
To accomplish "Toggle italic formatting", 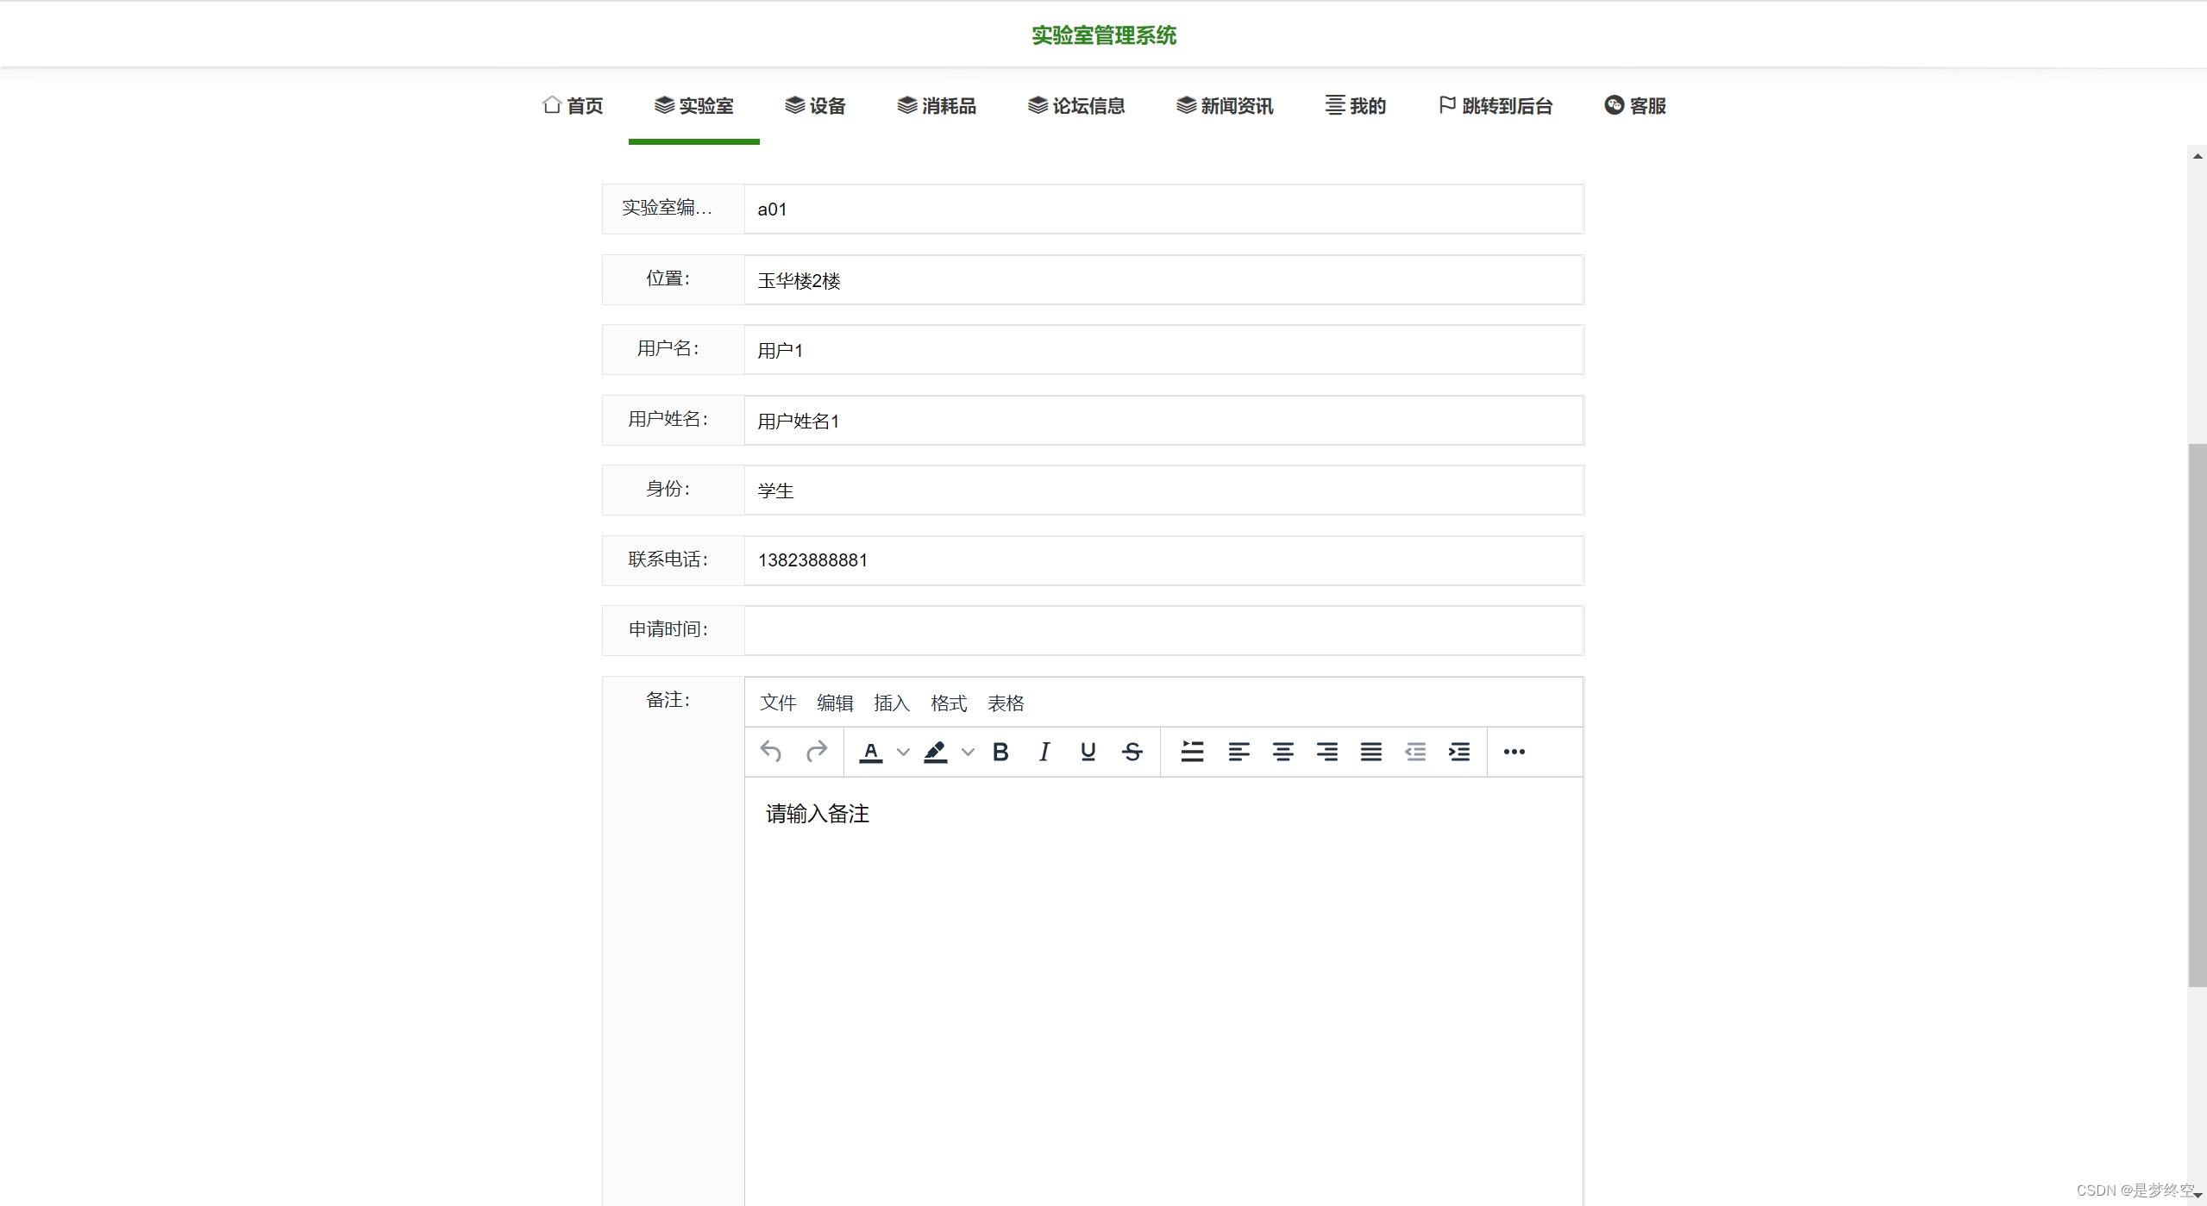I will click(x=1044, y=752).
